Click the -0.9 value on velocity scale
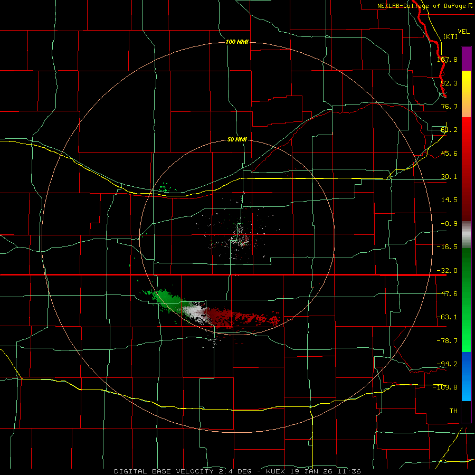Screen dimensions: 475x475 pyautogui.click(x=449, y=224)
